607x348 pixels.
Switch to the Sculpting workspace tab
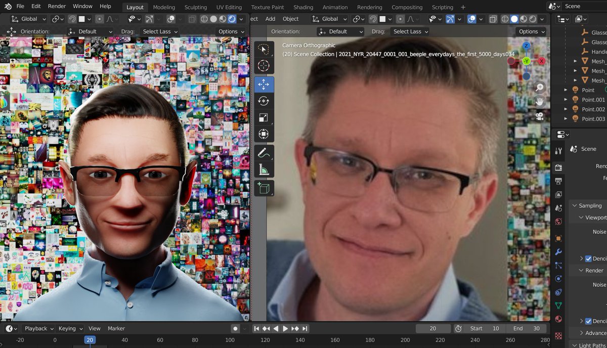click(x=195, y=7)
